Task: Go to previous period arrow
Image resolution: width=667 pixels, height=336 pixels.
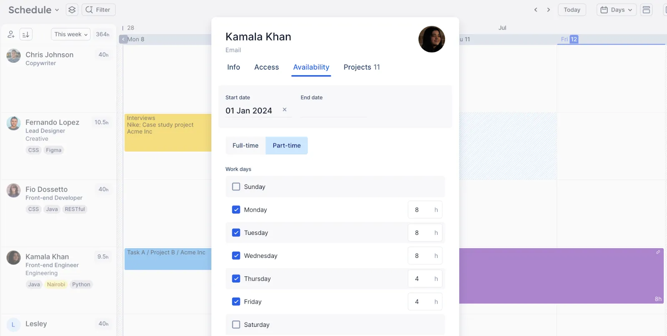Action: 536,10
